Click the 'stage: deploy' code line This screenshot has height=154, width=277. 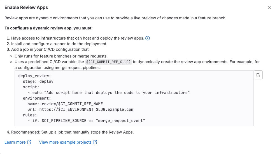pyautogui.click(x=38, y=81)
